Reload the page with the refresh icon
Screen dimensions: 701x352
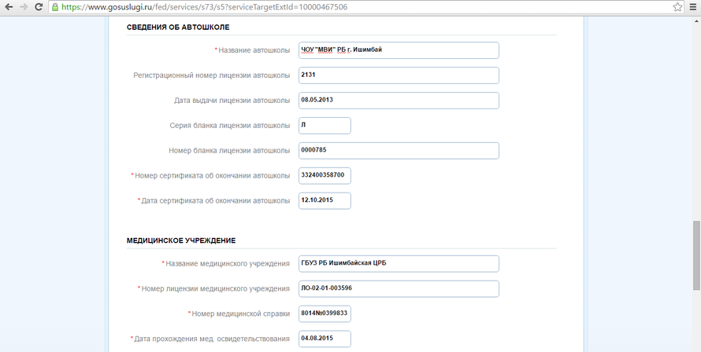tap(39, 7)
